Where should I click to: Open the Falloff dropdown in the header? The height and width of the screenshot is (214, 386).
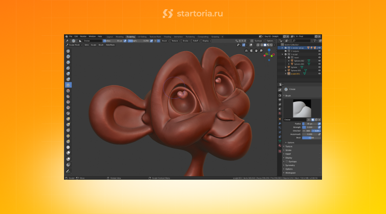tap(196, 41)
